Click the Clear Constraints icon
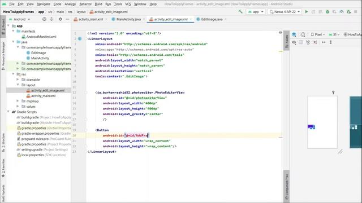362x203 pixels. tap(315, 42)
